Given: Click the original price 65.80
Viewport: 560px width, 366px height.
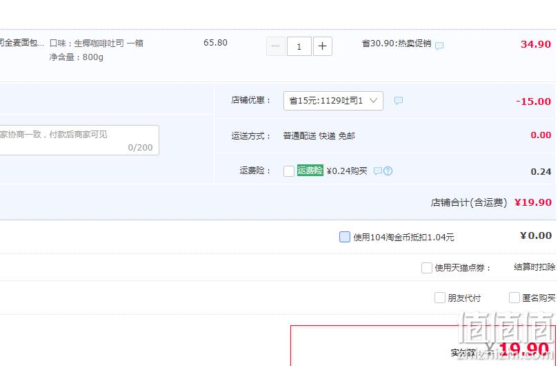Looking at the screenshot, I should pos(215,43).
